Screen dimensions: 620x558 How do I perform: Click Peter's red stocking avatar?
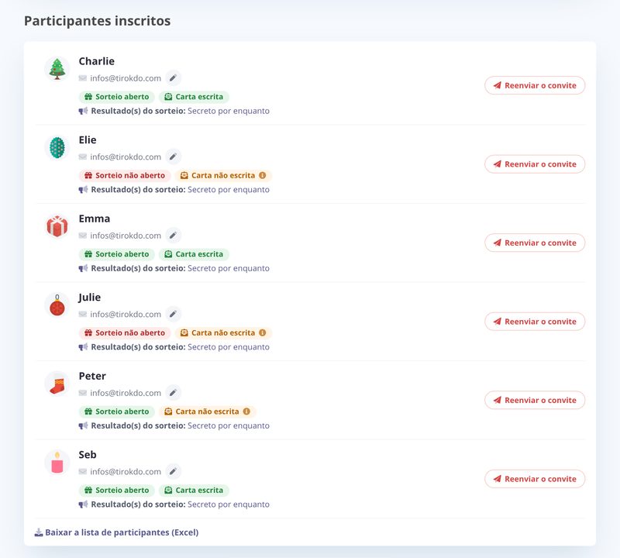click(x=57, y=384)
